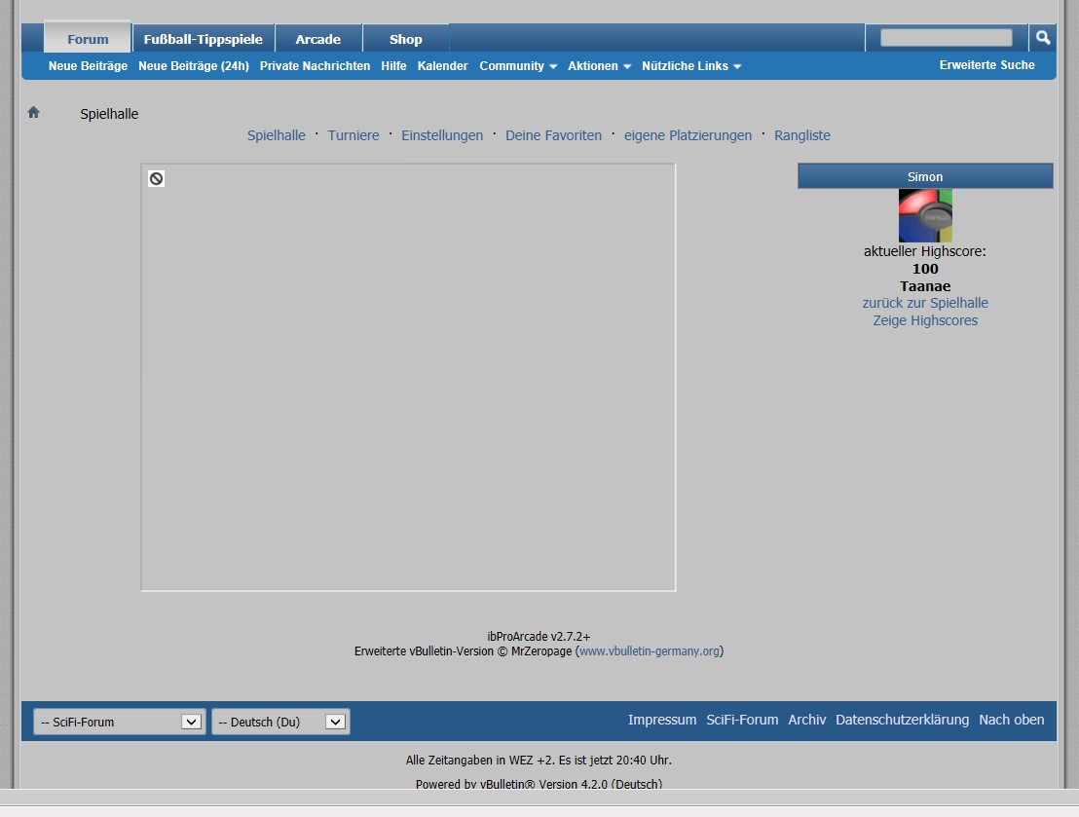Viewport: 1079px width, 817px height.
Task: Click the blocked plugin icon in game area
Action: click(156, 178)
